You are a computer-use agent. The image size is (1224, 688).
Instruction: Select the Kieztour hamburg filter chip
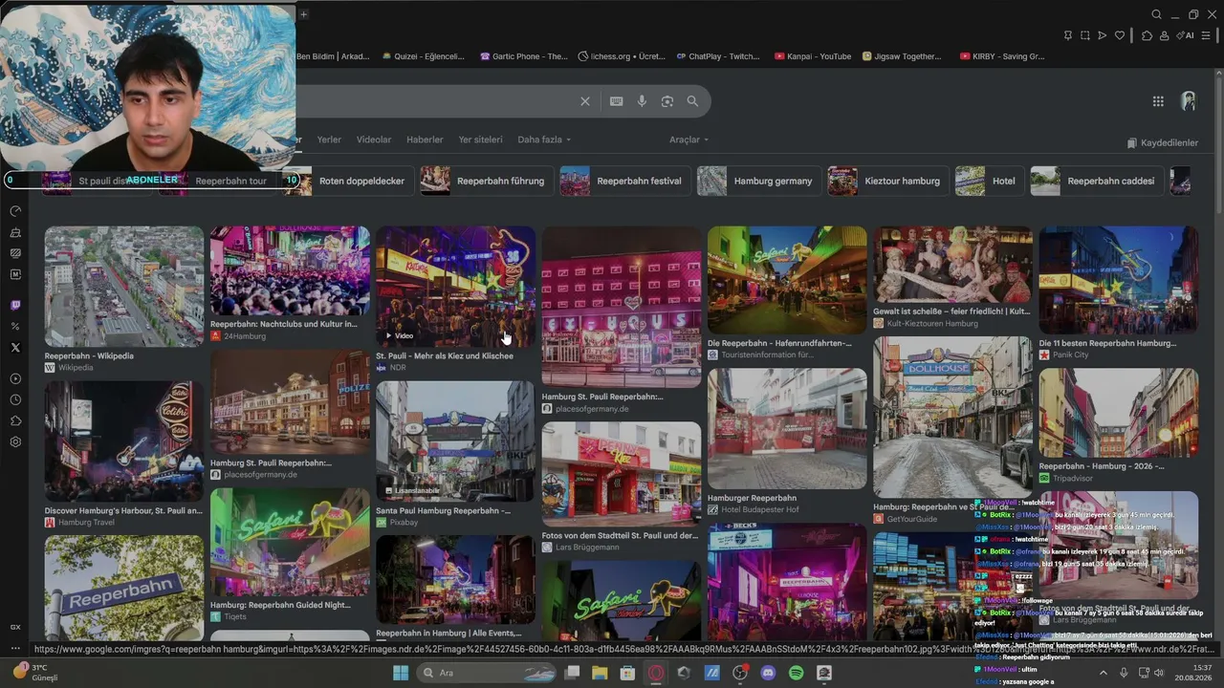click(886, 181)
